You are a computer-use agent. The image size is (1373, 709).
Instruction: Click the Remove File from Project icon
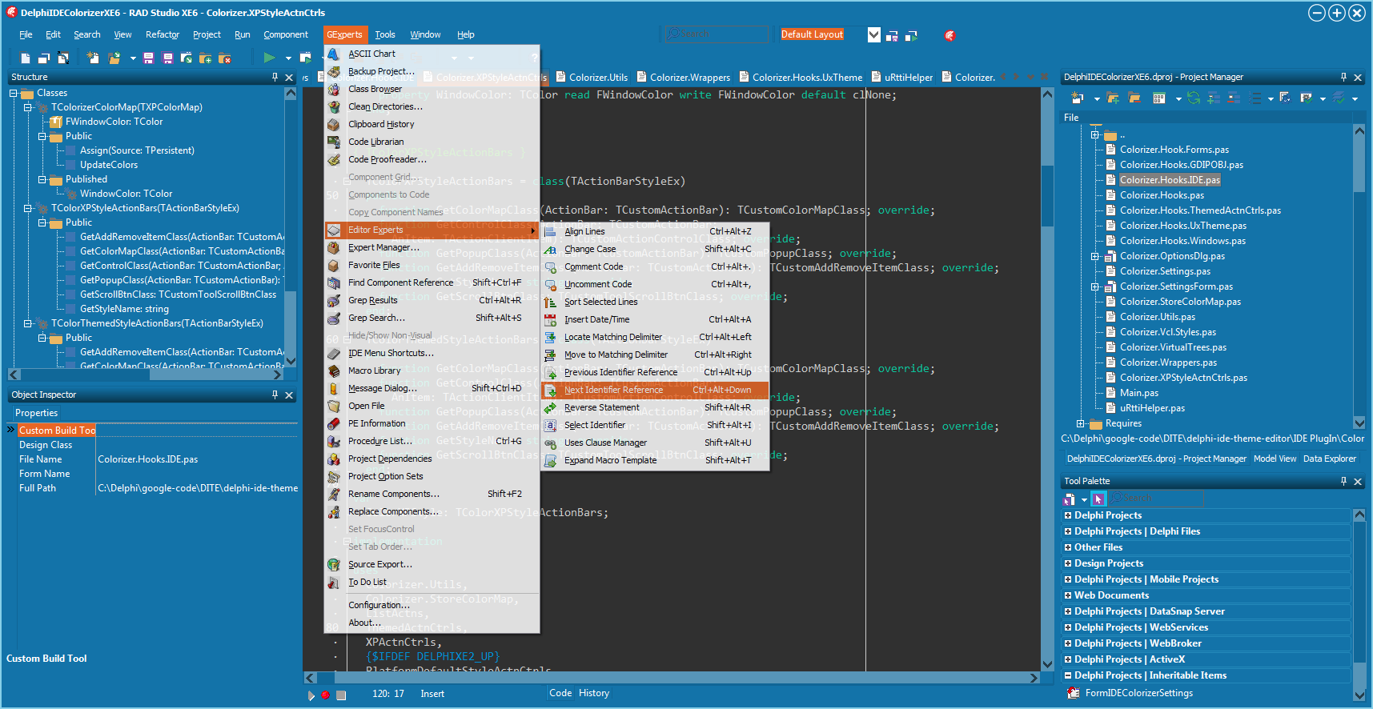(225, 58)
